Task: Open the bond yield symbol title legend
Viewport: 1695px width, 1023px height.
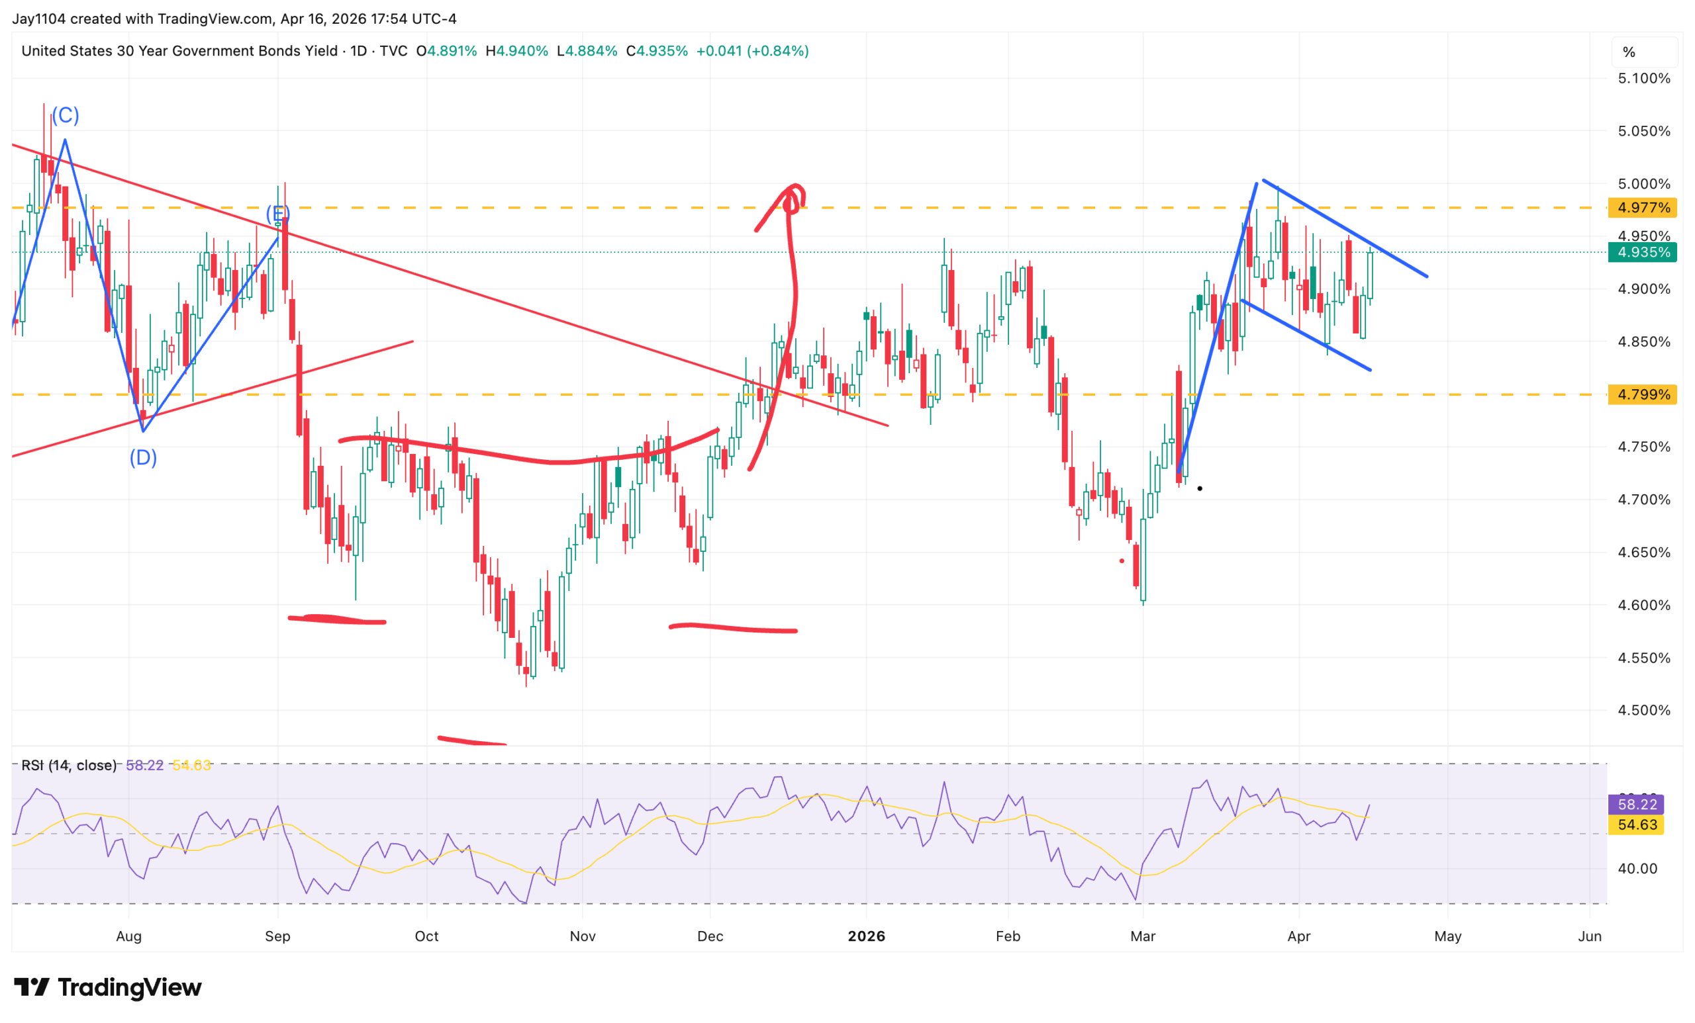Action: point(215,51)
